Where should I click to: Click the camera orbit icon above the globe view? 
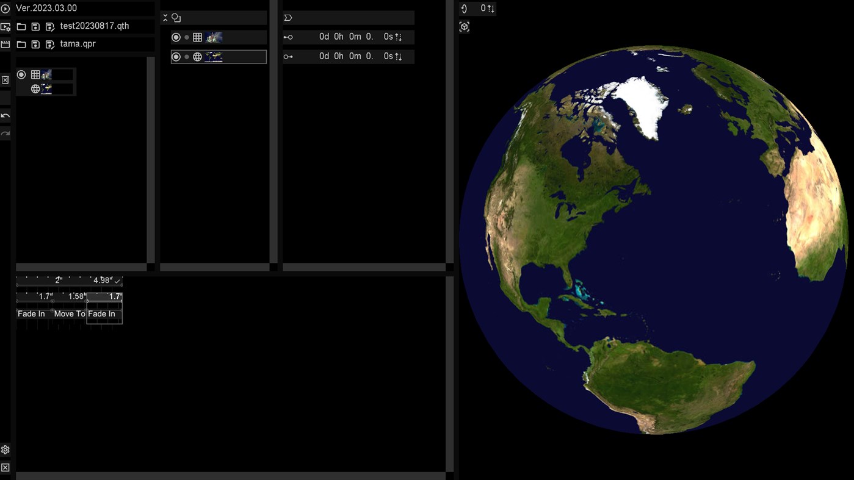[464, 26]
